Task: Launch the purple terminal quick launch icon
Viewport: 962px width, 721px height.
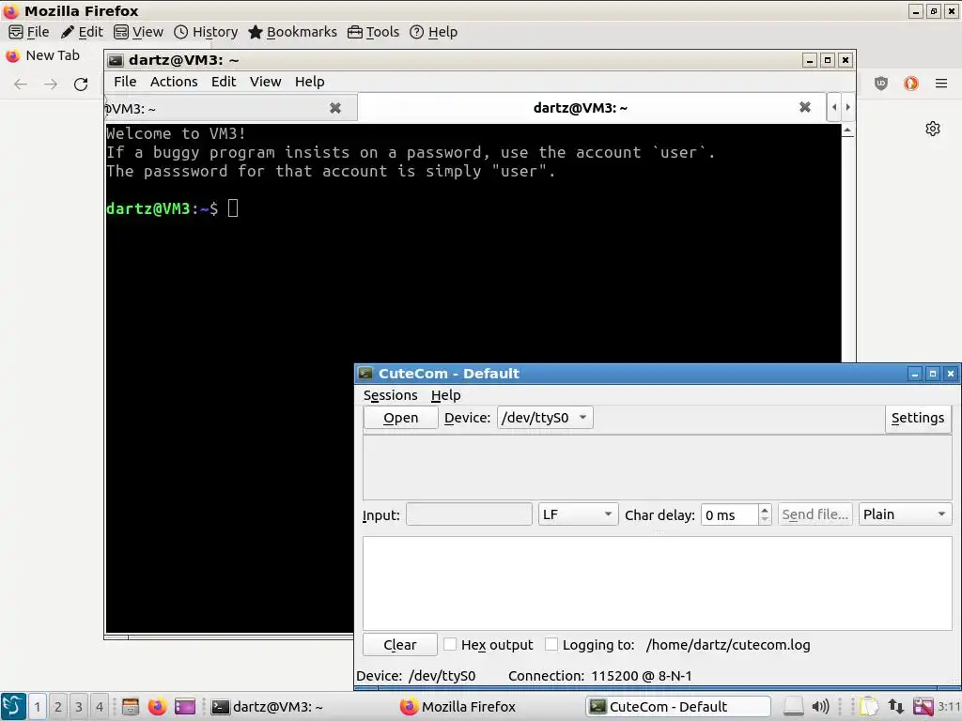Action: 184,707
